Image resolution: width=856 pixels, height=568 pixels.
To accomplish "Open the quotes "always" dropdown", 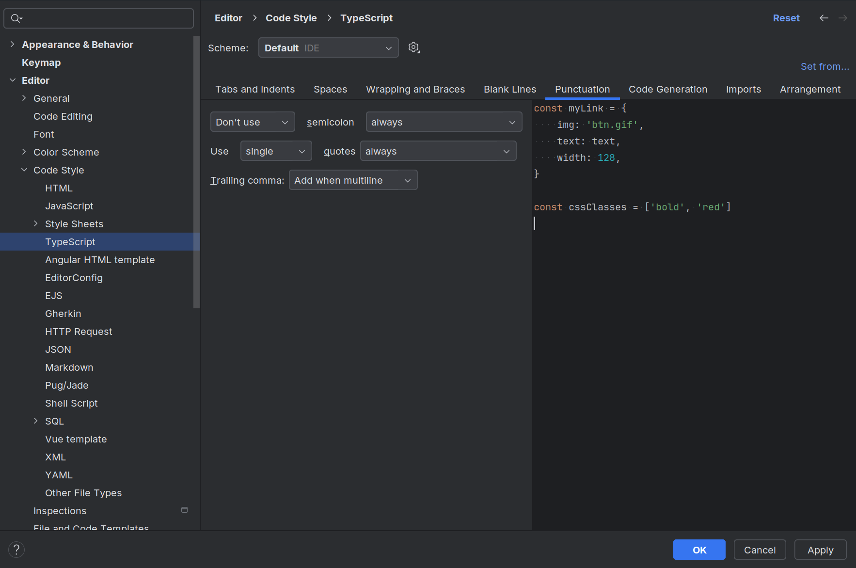I will 437,151.
